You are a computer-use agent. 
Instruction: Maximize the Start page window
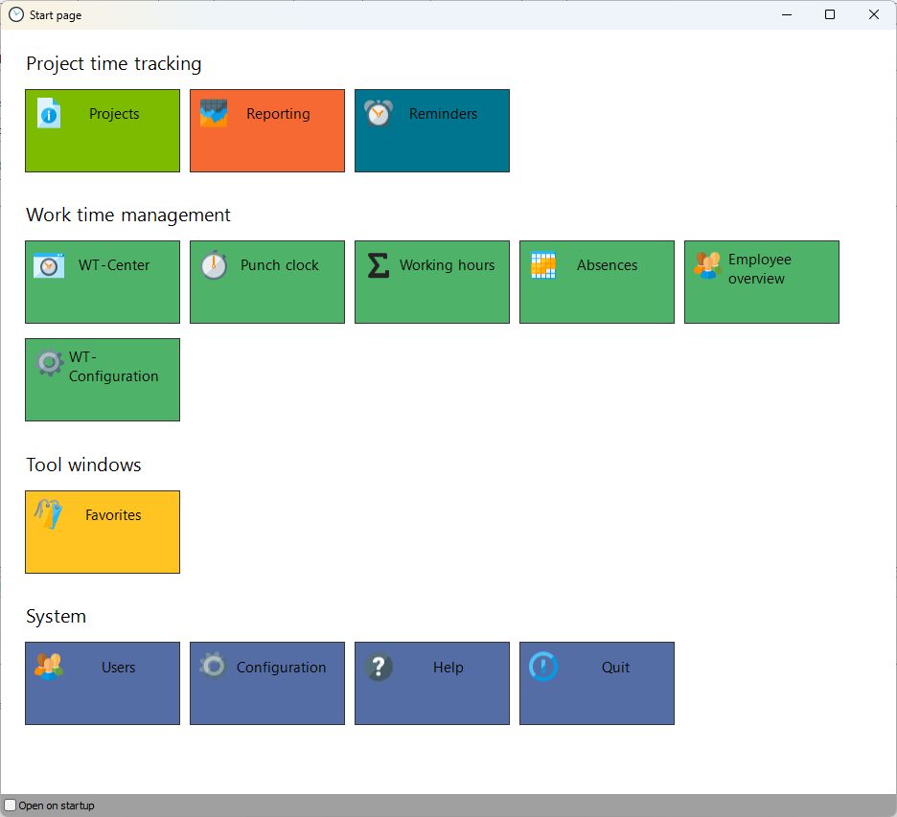(x=830, y=14)
